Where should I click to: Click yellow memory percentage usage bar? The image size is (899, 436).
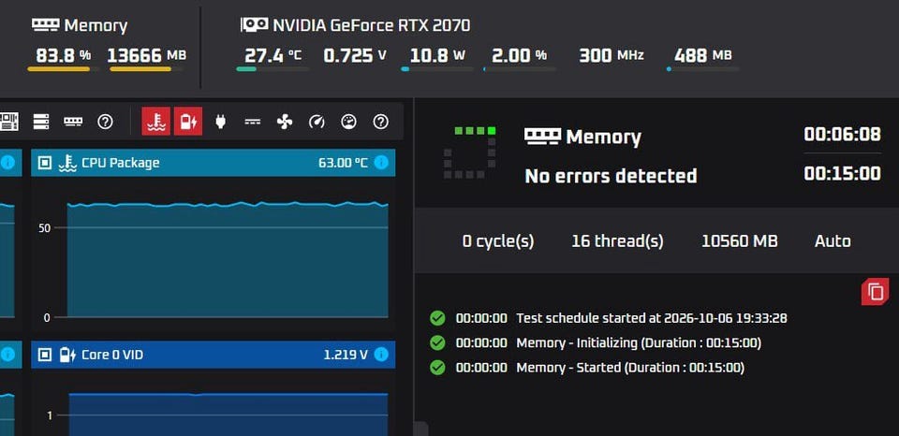pyautogui.click(x=63, y=69)
